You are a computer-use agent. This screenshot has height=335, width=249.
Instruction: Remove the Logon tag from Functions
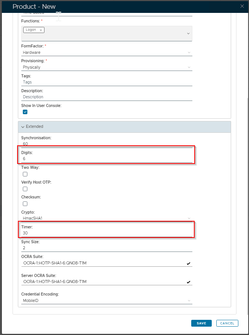(41, 30)
